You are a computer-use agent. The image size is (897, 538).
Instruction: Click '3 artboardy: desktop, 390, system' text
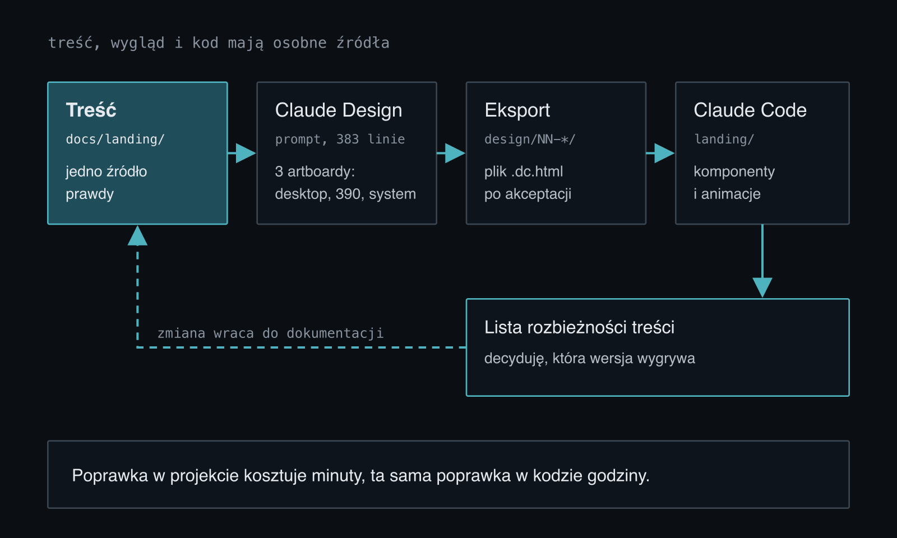345,183
